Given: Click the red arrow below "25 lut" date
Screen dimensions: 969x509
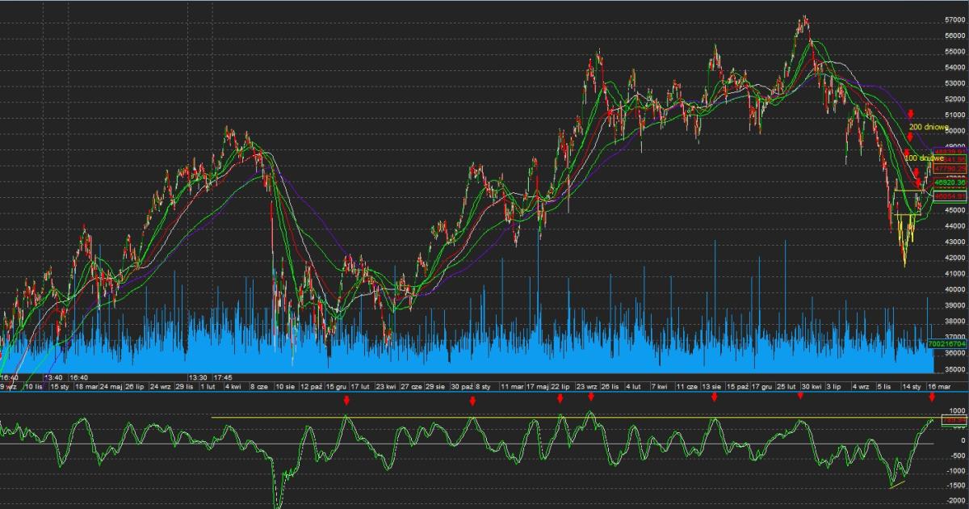Looking at the screenshot, I should 801,396.
